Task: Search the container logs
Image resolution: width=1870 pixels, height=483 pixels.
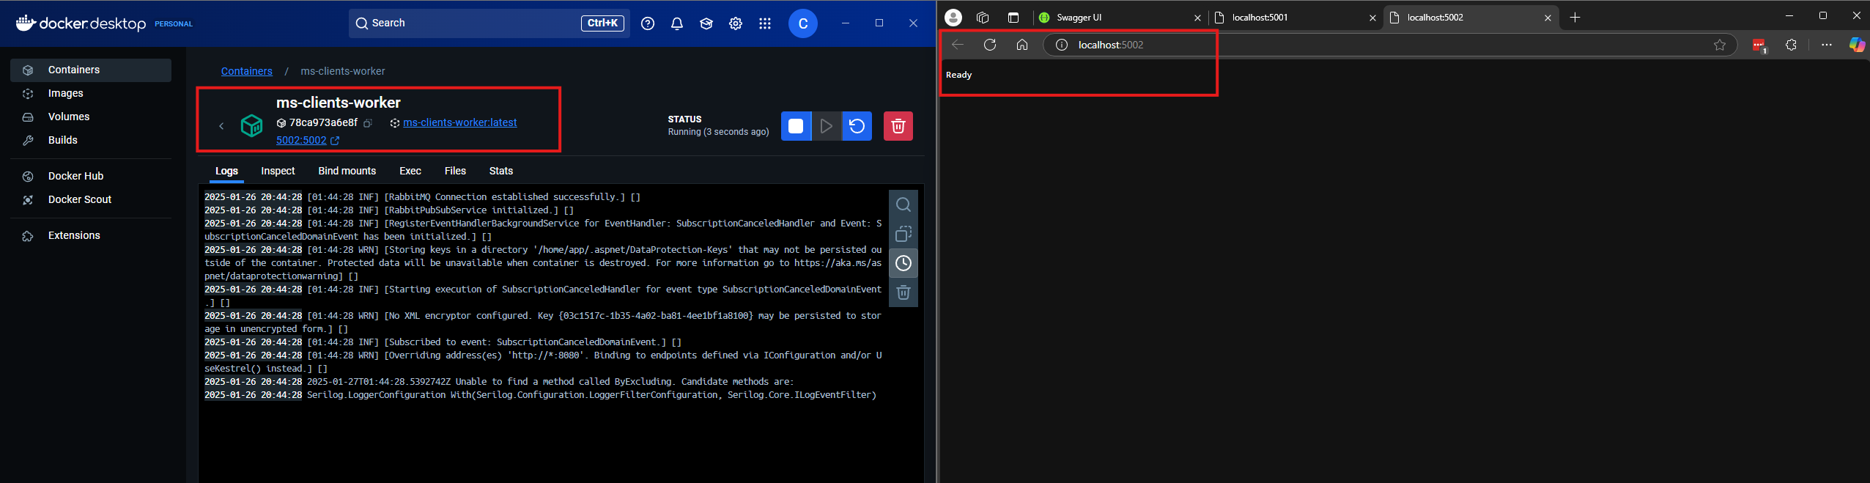Action: 903,204
